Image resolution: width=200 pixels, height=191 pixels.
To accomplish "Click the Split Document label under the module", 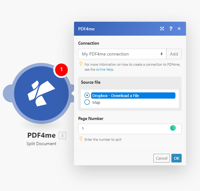I will 41,144.
